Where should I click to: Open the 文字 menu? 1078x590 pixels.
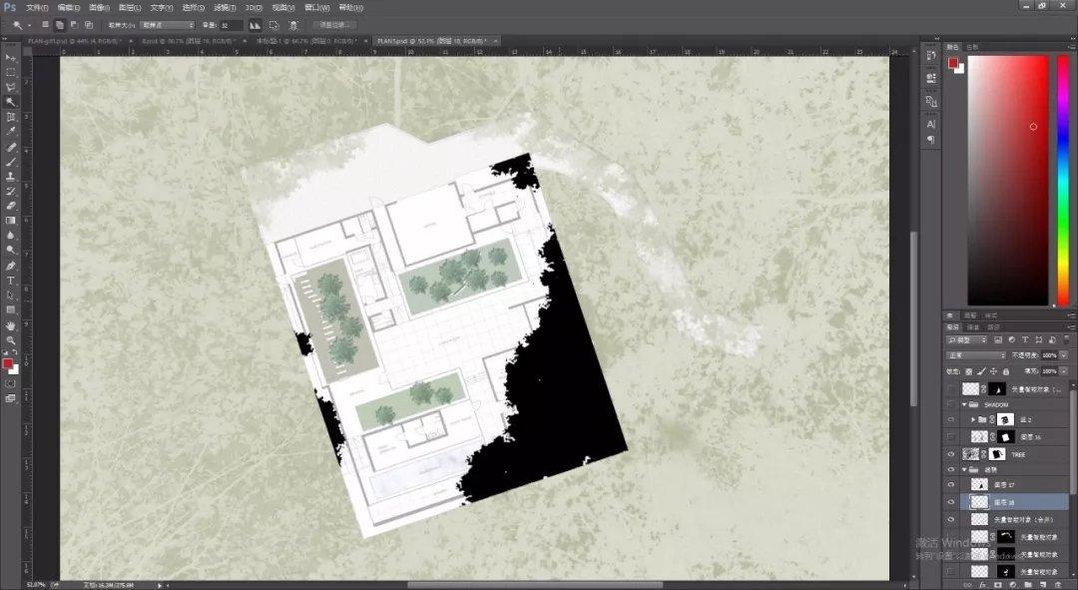(x=161, y=8)
